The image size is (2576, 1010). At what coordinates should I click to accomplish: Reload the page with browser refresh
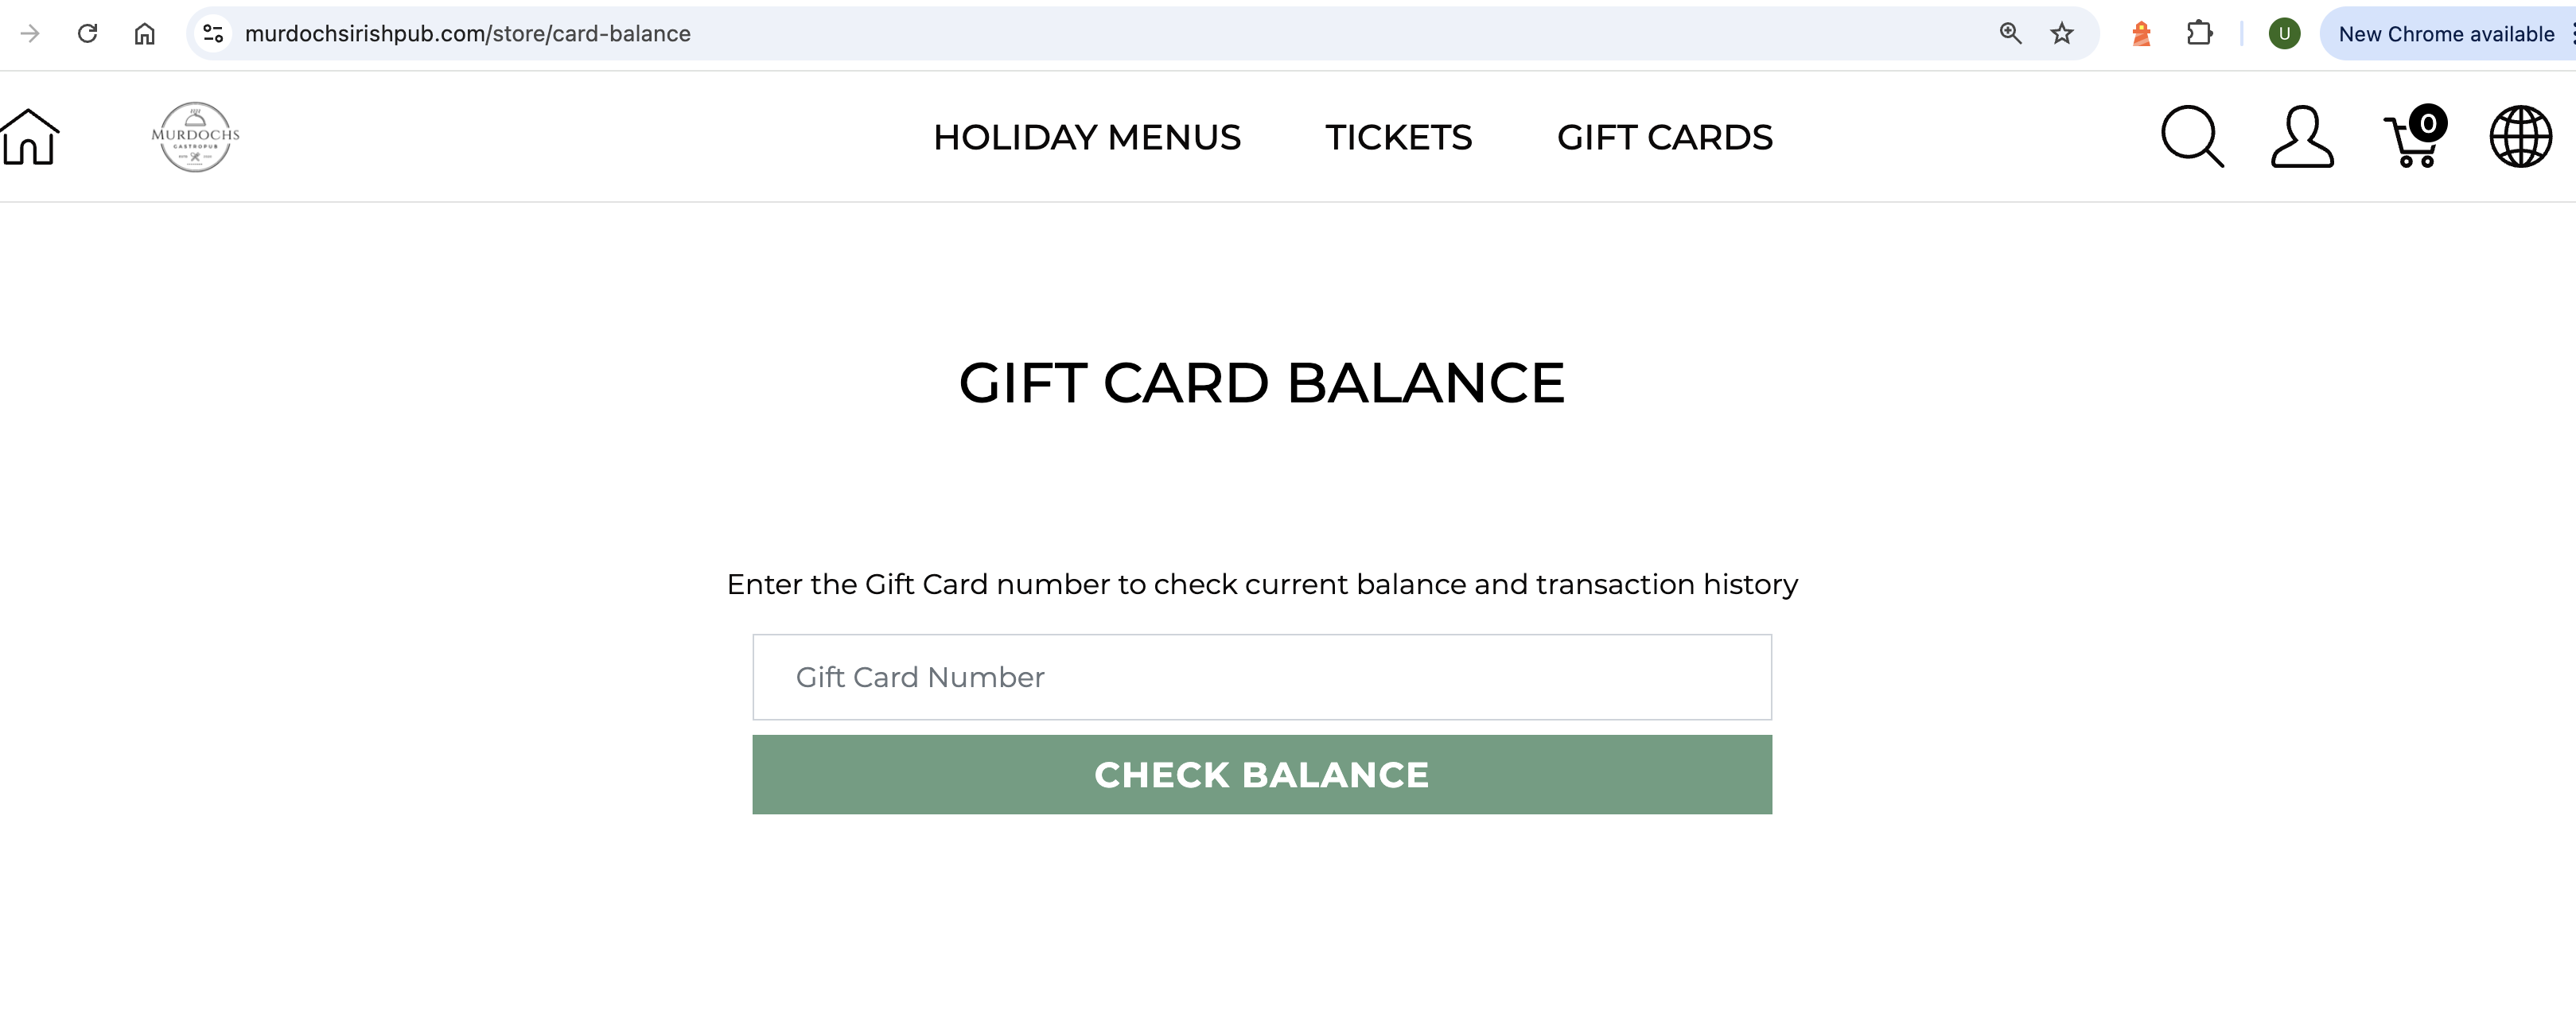(x=88, y=34)
